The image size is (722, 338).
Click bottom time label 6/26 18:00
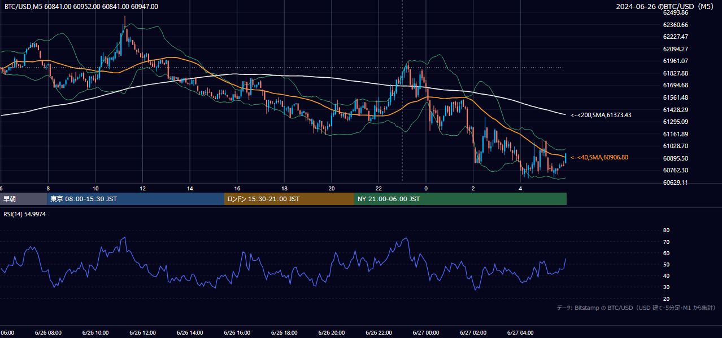[x=284, y=332]
